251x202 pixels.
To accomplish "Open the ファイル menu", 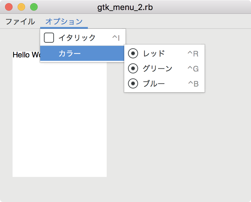I will coord(20,21).
